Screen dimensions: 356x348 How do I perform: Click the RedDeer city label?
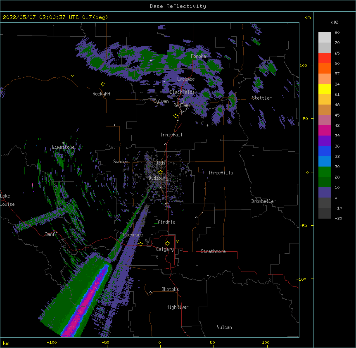[182, 105]
